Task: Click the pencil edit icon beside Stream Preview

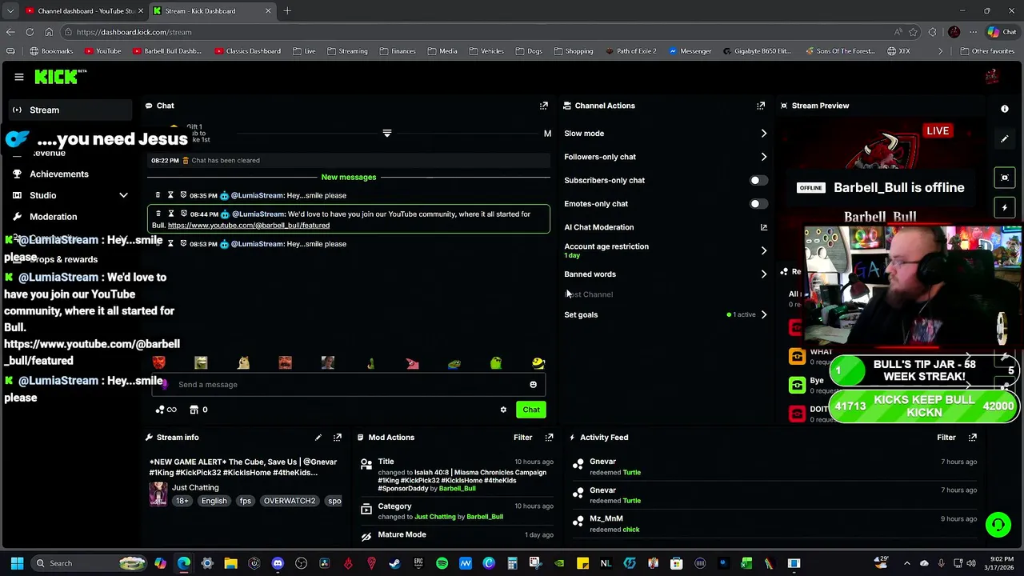Action: 1005,138
